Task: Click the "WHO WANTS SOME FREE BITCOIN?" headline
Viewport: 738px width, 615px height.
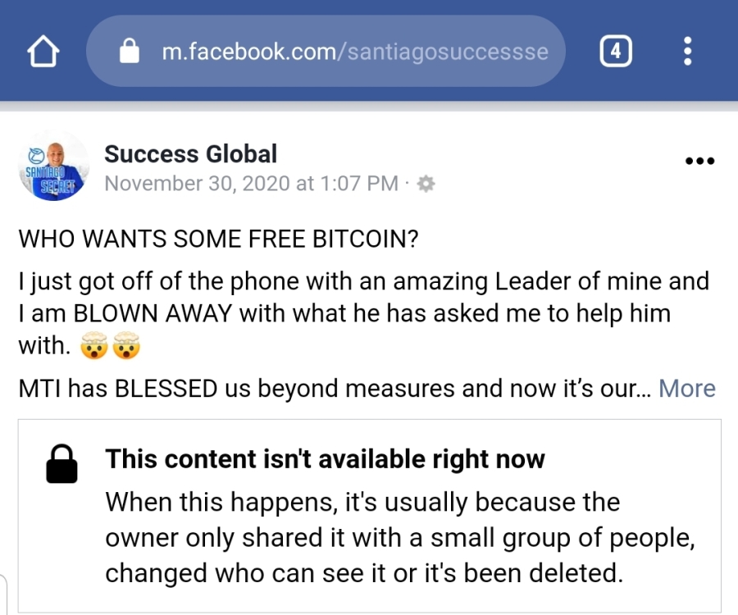Action: pyautogui.click(x=218, y=239)
